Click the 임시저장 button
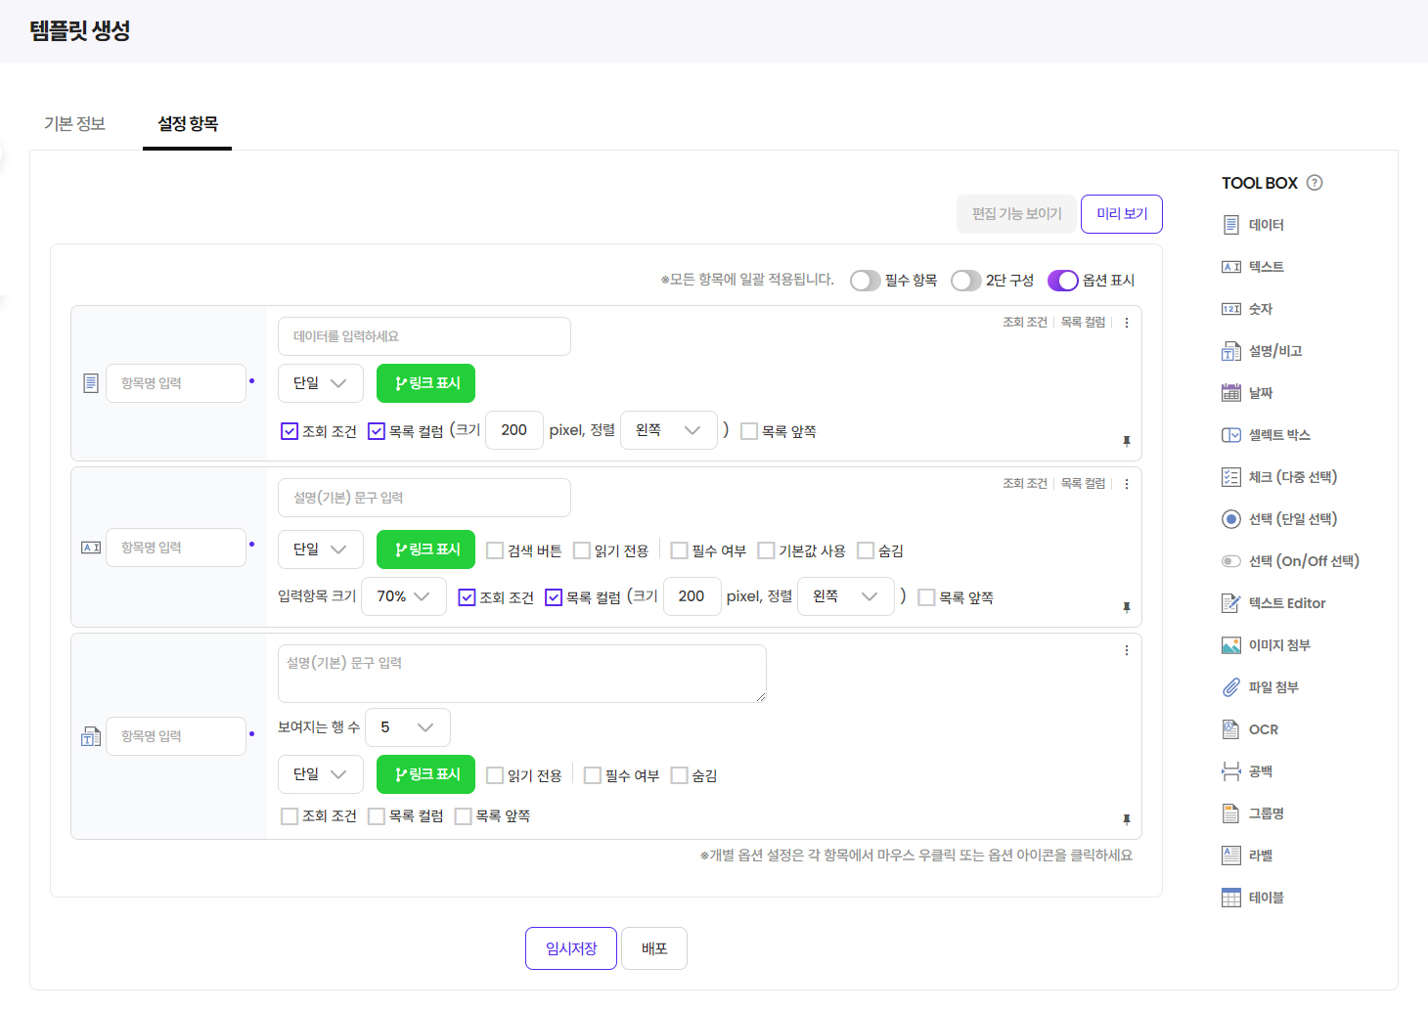 pyautogui.click(x=571, y=948)
